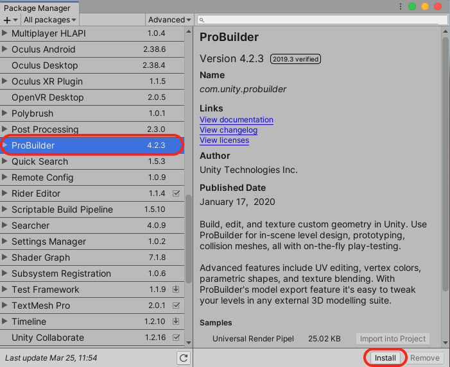This screenshot has width=450, height=367.
Task: Click the package list scroll-up arrow
Action: coord(189,31)
